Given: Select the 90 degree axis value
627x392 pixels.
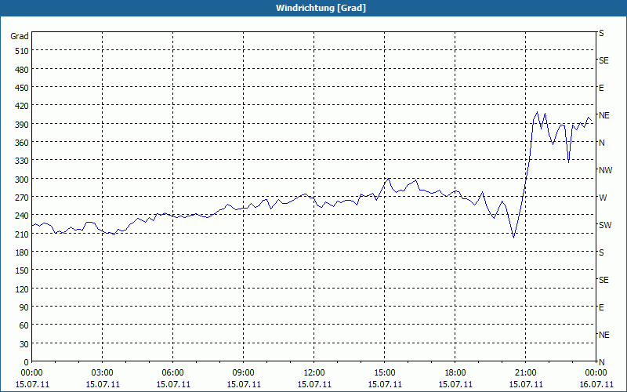Looking at the screenshot, I should [x=24, y=307].
